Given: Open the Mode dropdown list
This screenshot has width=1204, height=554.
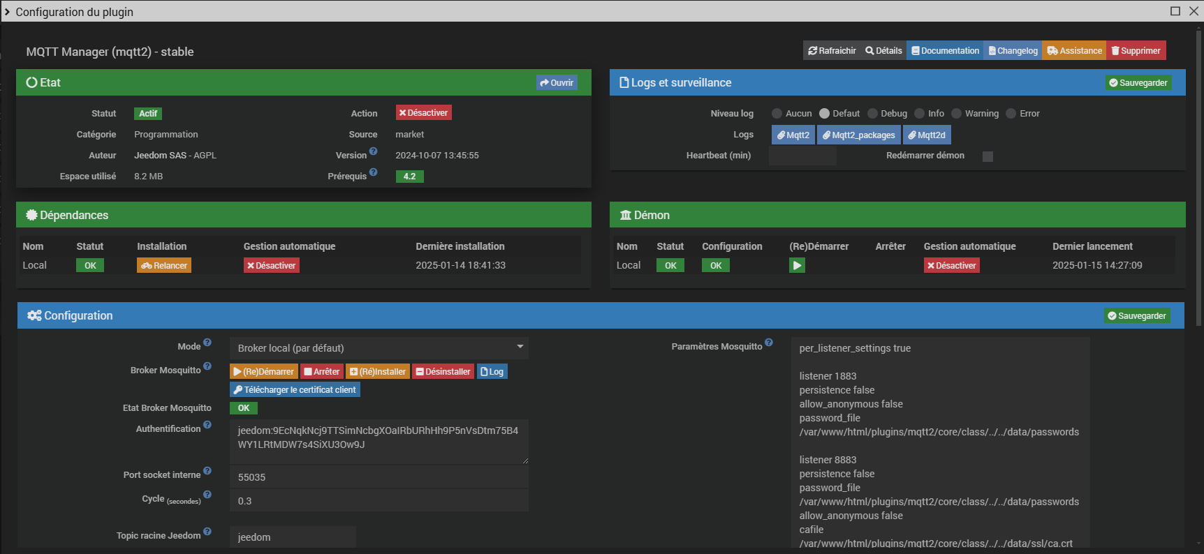Looking at the screenshot, I should click(379, 347).
